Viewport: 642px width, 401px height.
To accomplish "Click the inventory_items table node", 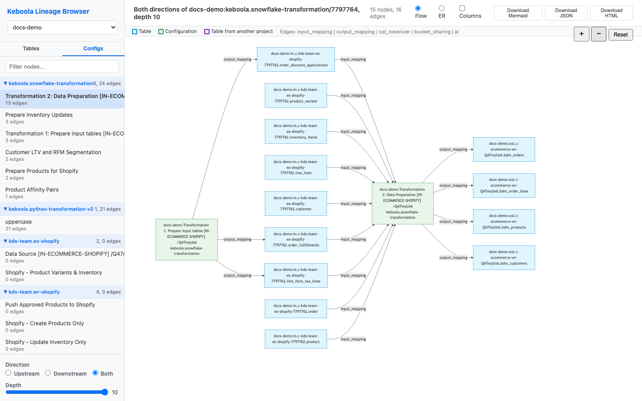I will [x=296, y=131].
